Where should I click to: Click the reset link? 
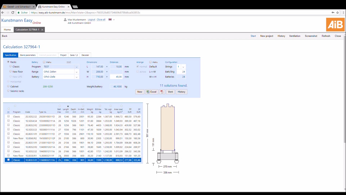(x=69, y=62)
